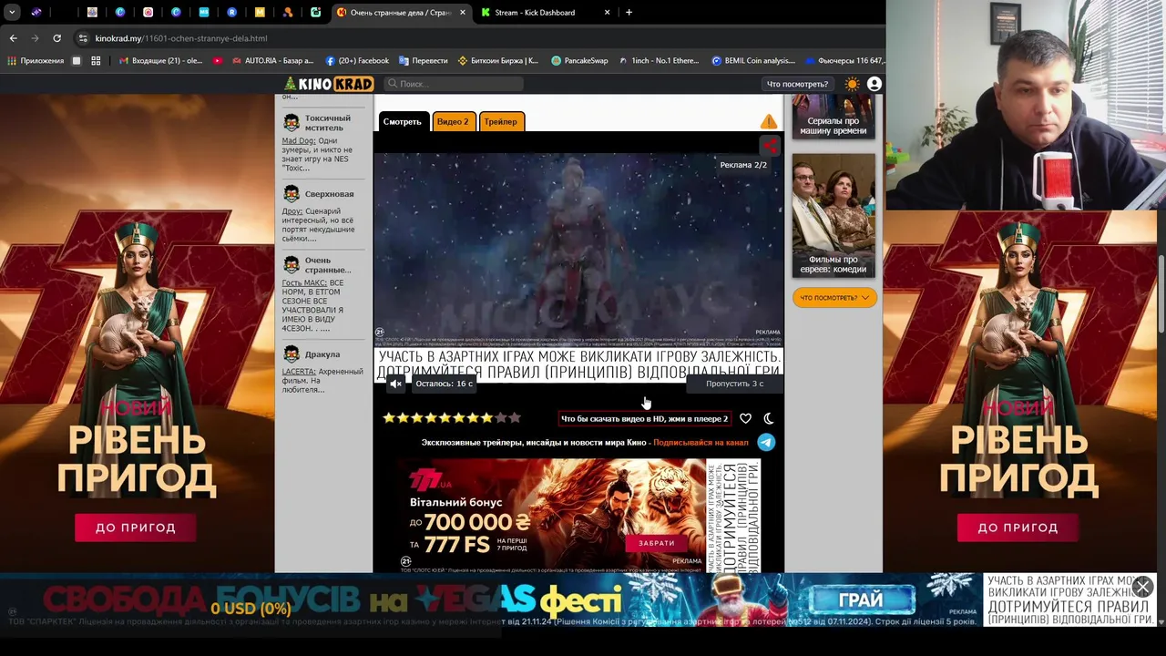Image resolution: width=1166 pixels, height=656 pixels.
Task: Click avatar icon beside Дракула
Action: pos(291,354)
